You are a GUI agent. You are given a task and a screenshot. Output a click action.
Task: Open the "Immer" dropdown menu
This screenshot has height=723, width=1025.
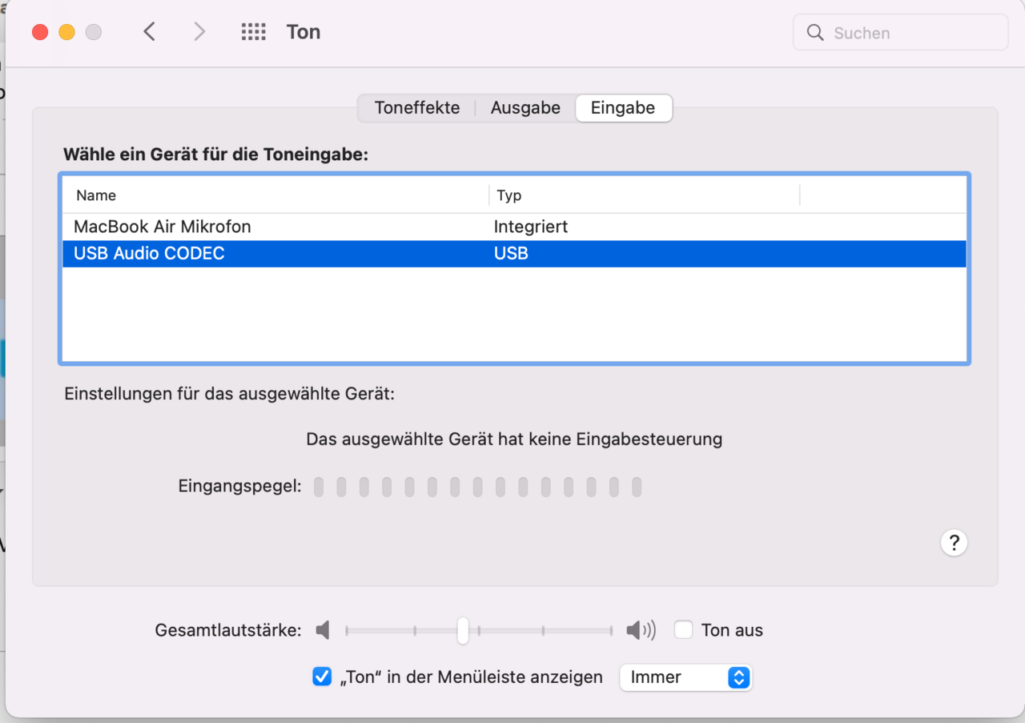[x=685, y=677]
